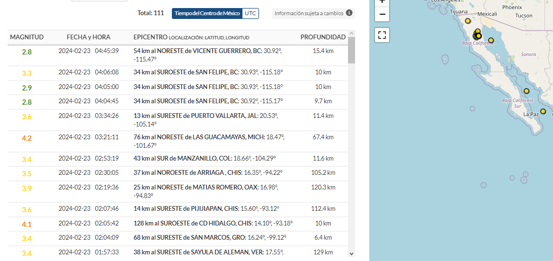
Task: Click the table's vertical scrollbar thumb
Action: click(x=351, y=50)
